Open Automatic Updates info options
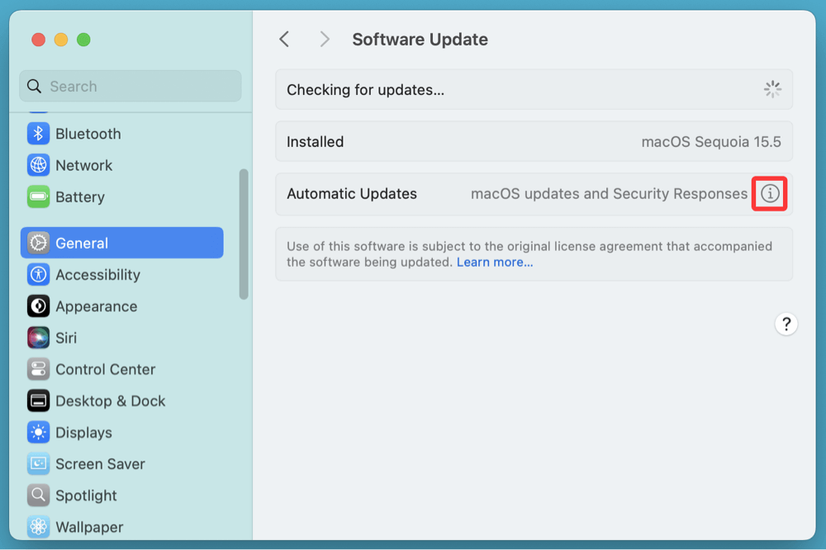The width and height of the screenshot is (826, 550). pos(769,193)
